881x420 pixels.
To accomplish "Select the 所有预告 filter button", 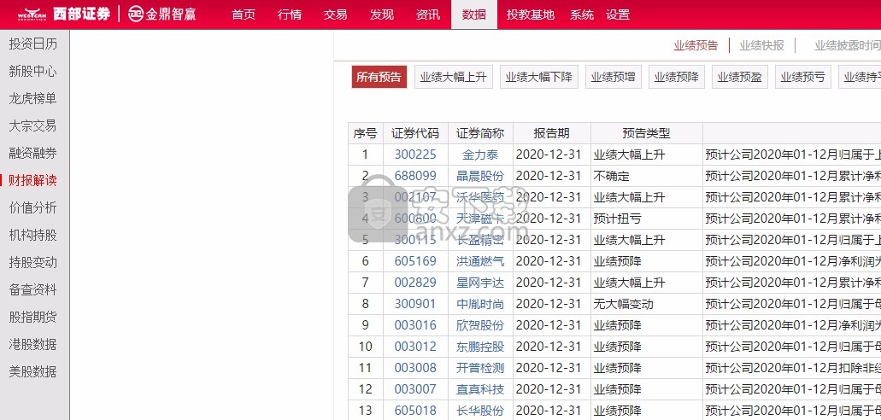I will 379,77.
